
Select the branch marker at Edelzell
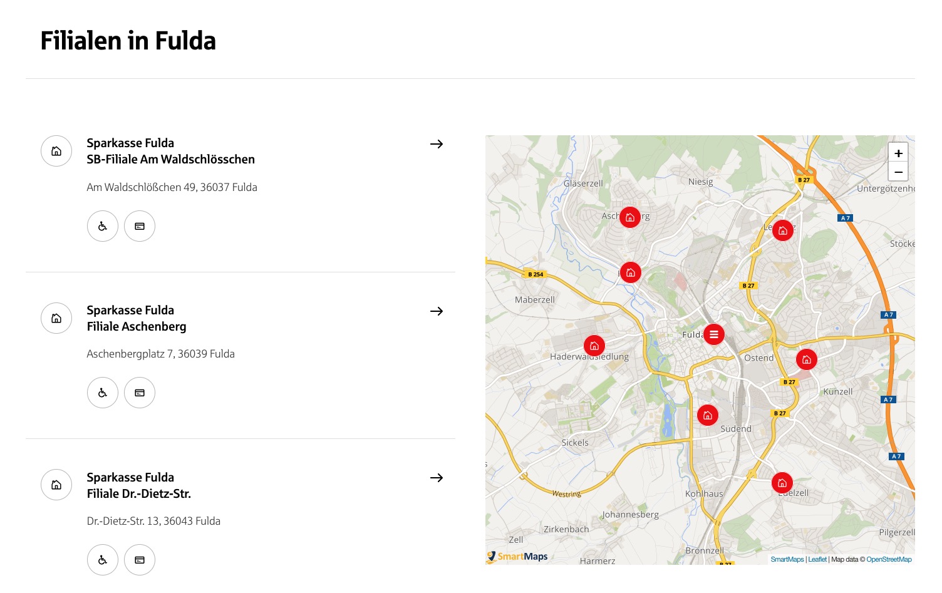pyautogui.click(x=782, y=483)
